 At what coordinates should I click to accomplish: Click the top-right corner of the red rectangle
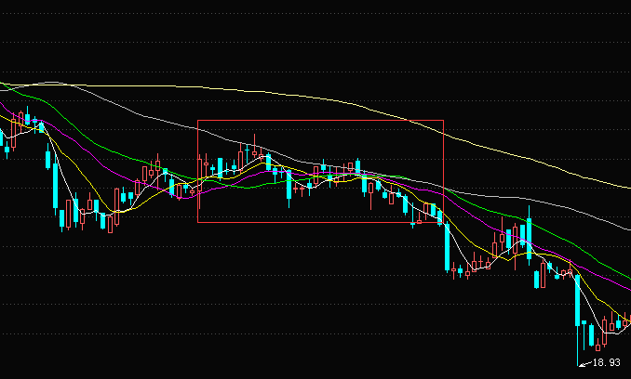[443, 121]
